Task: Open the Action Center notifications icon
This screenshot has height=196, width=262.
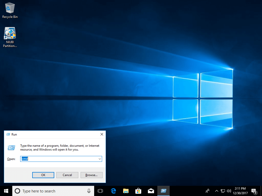Action: 254,191
